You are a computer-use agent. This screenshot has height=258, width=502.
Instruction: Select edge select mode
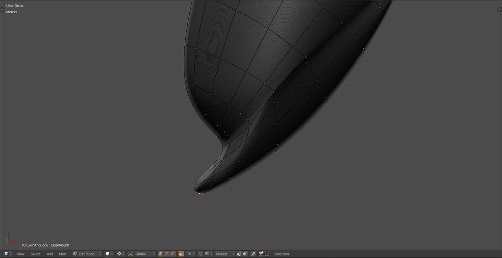point(167,254)
